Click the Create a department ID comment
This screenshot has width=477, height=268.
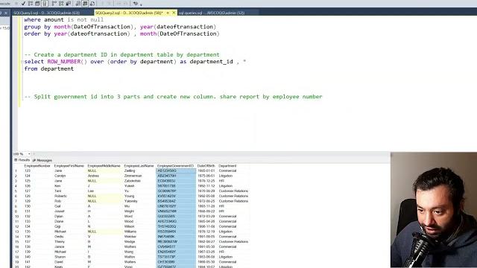[x=121, y=54]
